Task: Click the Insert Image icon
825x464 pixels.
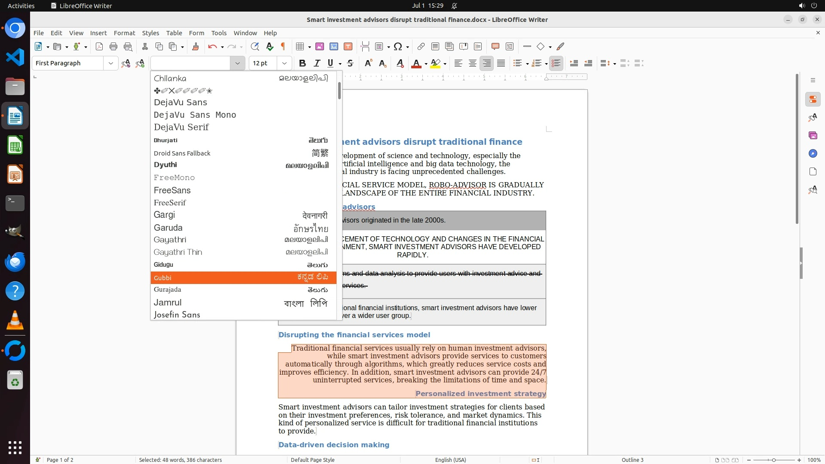Action: pos(320,46)
